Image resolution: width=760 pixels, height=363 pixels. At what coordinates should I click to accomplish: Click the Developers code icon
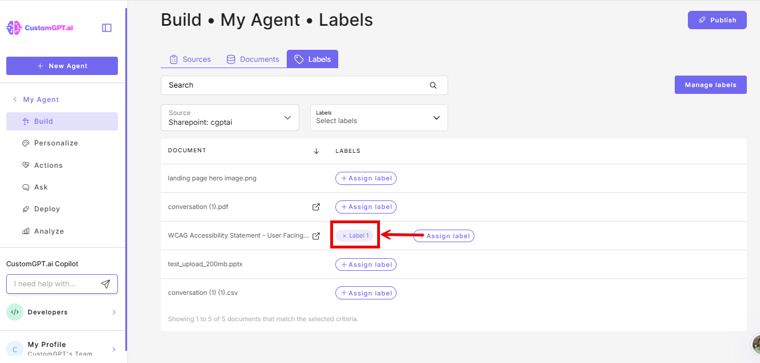point(15,312)
